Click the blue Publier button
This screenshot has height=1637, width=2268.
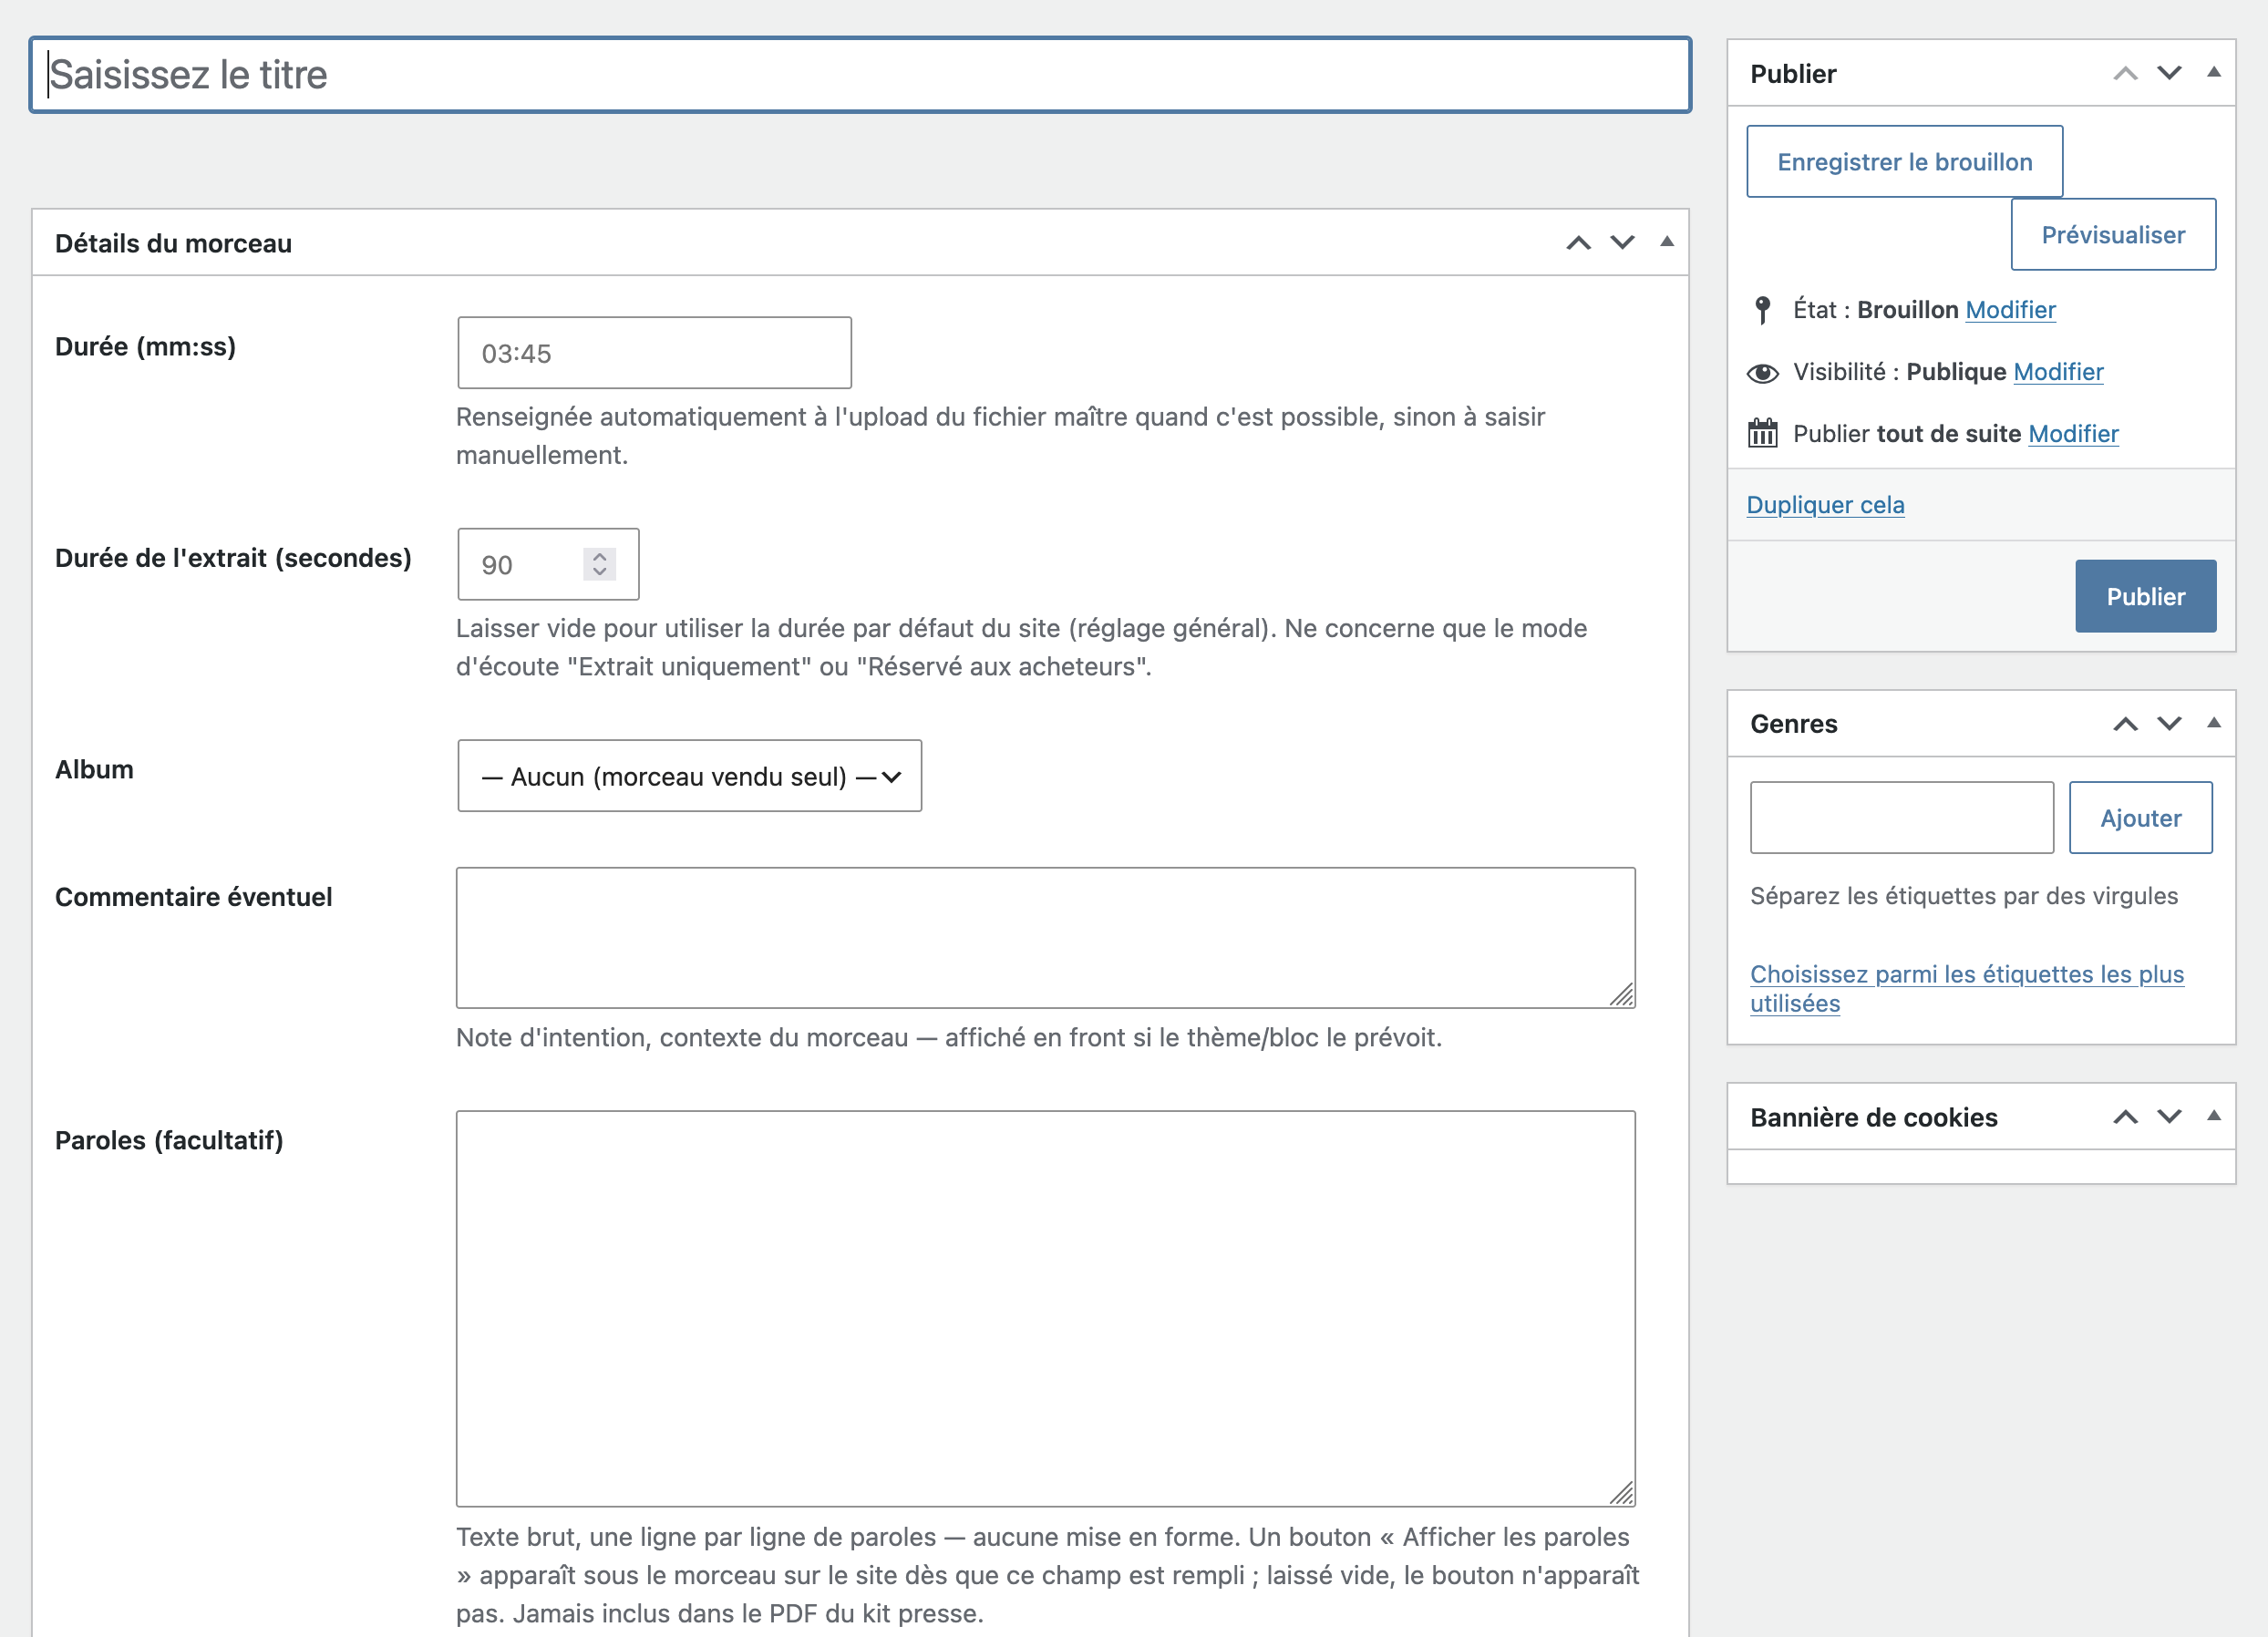(x=2145, y=596)
